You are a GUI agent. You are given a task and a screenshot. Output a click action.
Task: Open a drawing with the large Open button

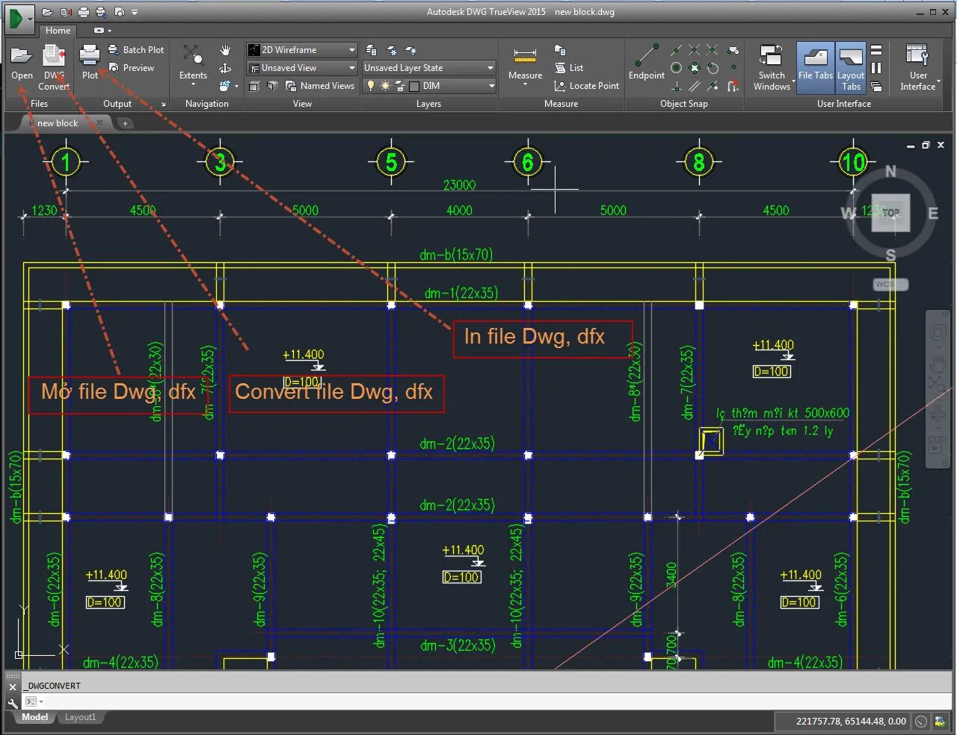22,63
